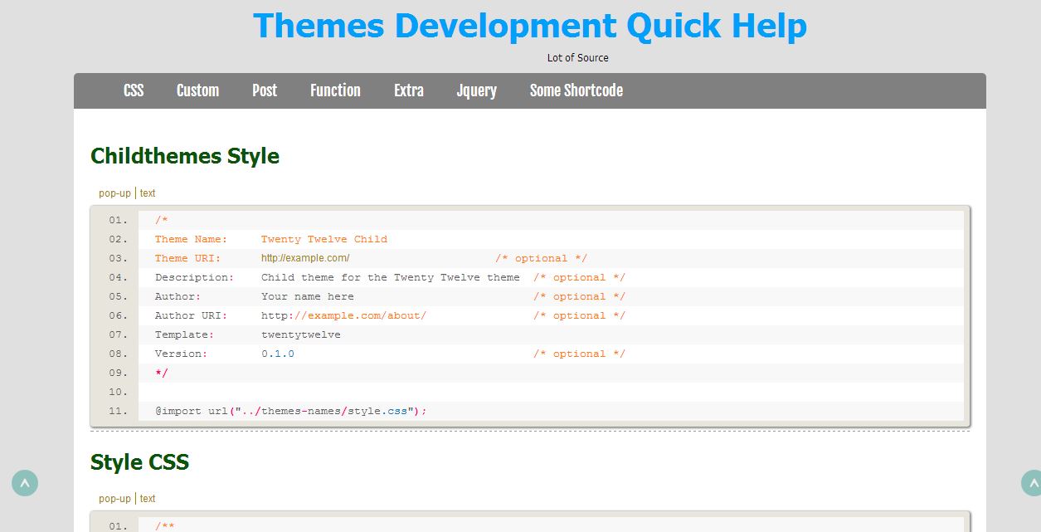The image size is (1041, 532).
Task: Click the /* optional */ comment on line 03
Action: [x=542, y=258]
